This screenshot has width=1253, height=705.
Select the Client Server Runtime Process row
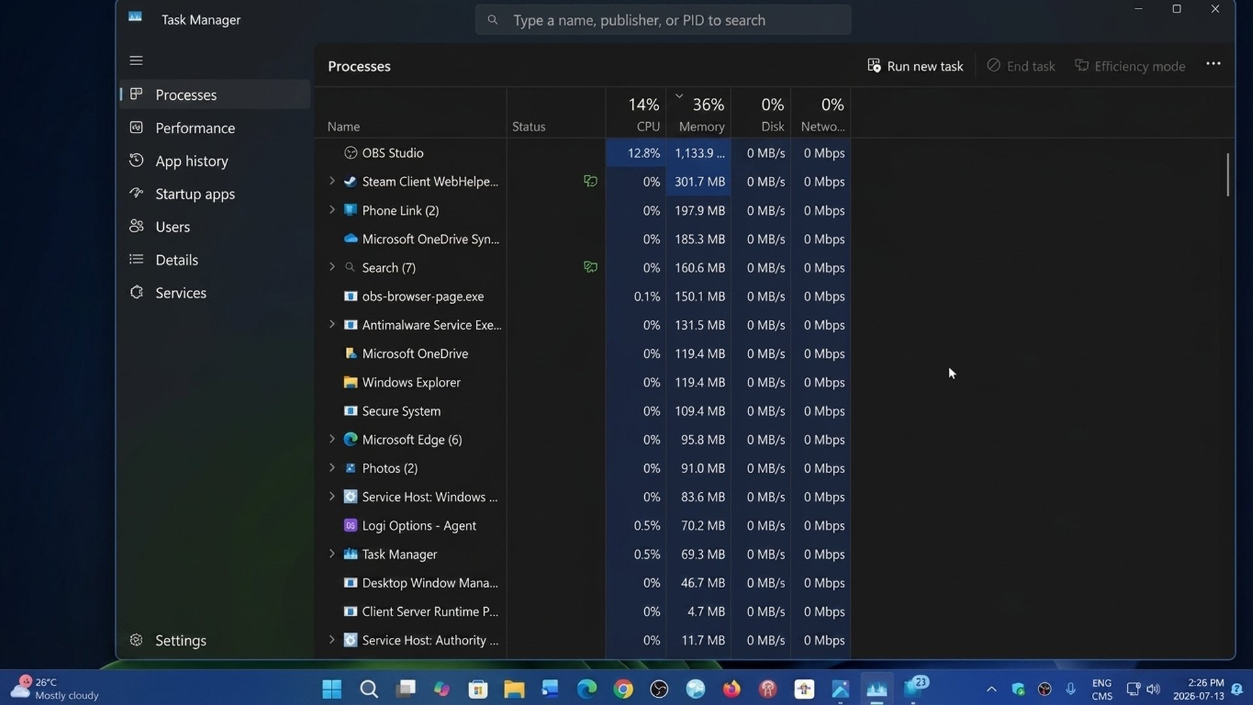click(583, 612)
